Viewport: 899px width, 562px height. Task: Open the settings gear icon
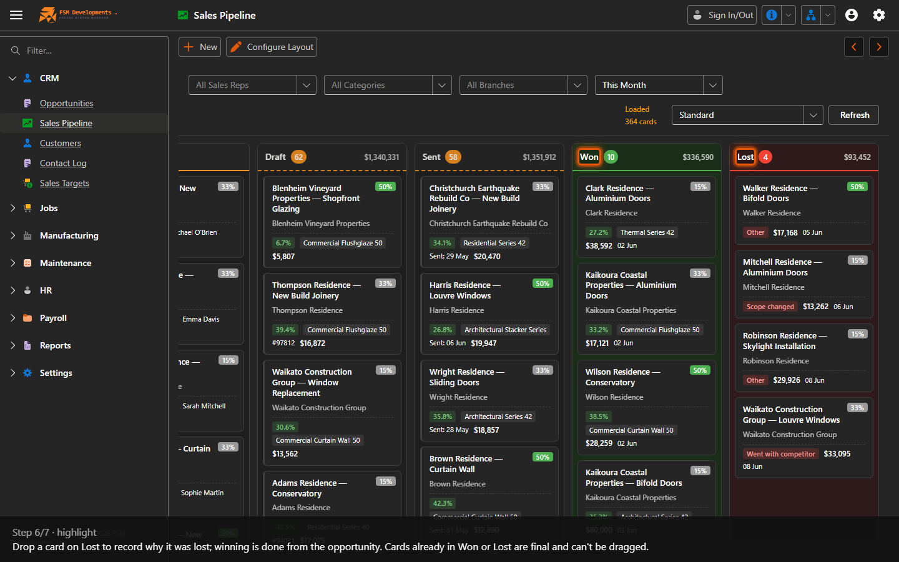pos(879,15)
